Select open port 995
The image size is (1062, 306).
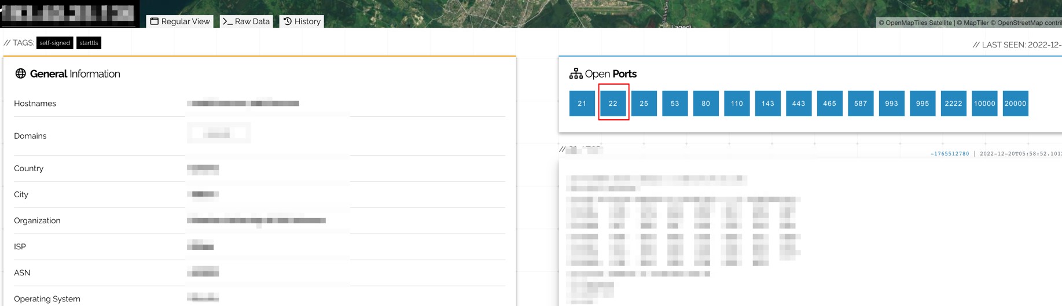923,104
